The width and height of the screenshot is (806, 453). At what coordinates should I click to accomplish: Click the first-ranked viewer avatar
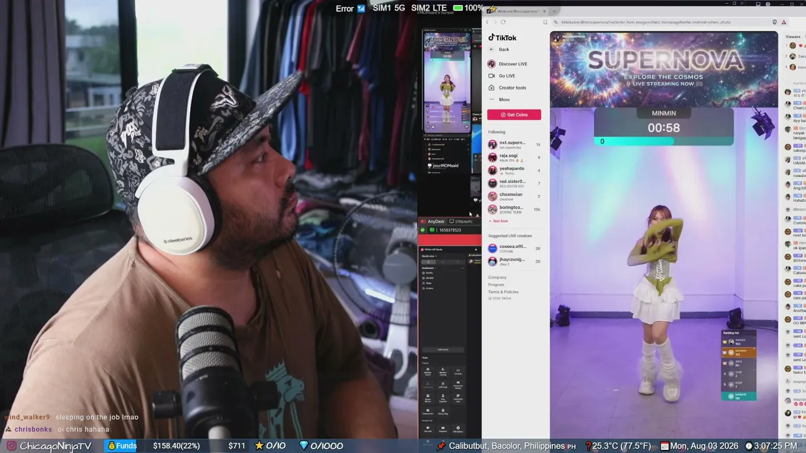[793, 47]
